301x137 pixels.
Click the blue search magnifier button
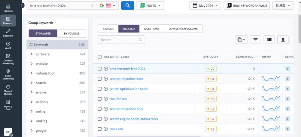click(128, 5)
